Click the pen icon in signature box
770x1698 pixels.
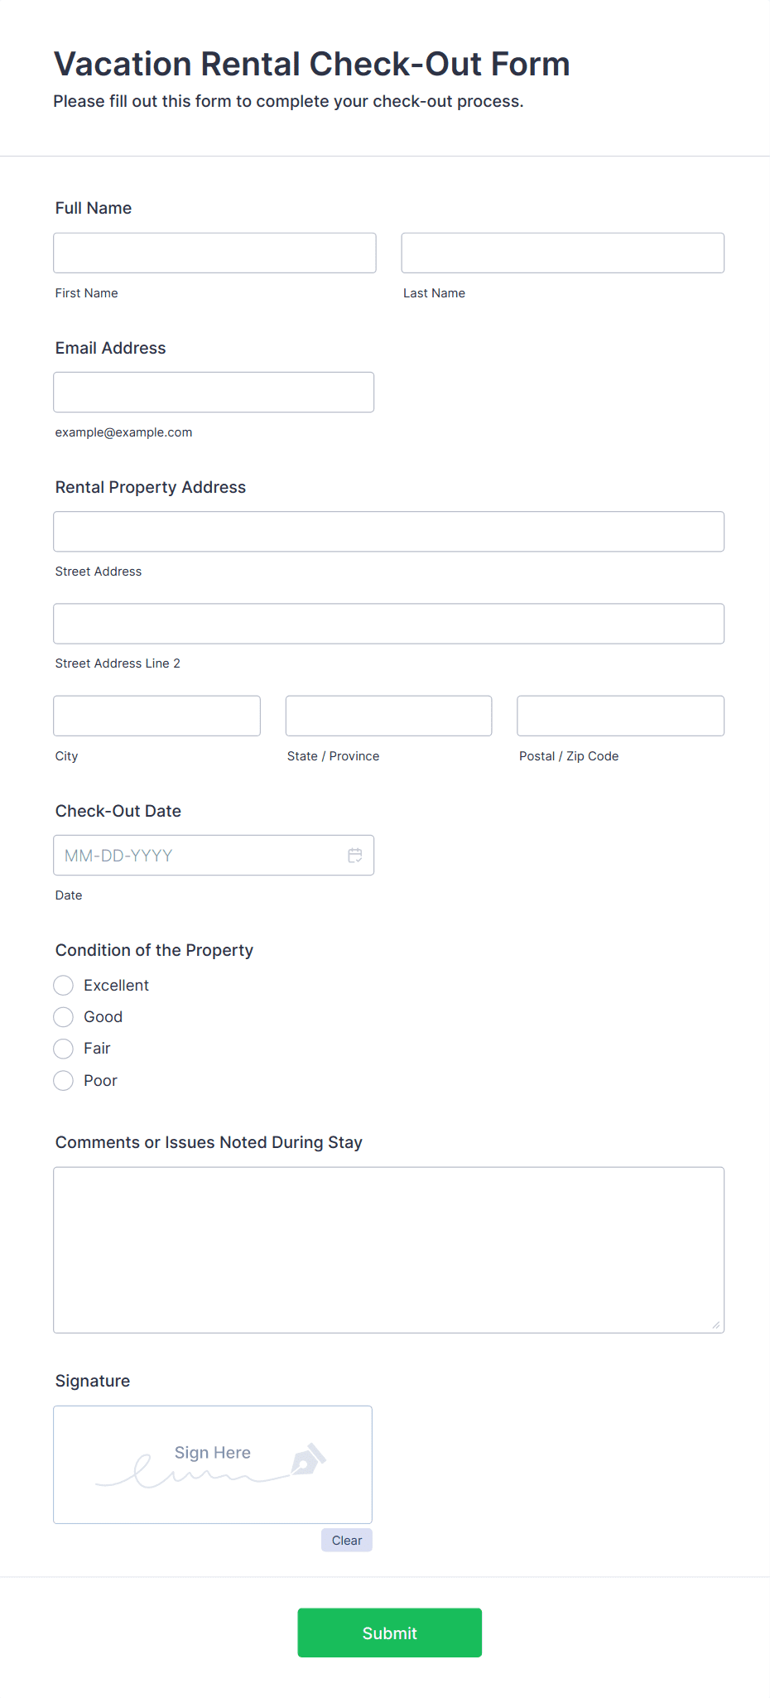click(x=309, y=1459)
